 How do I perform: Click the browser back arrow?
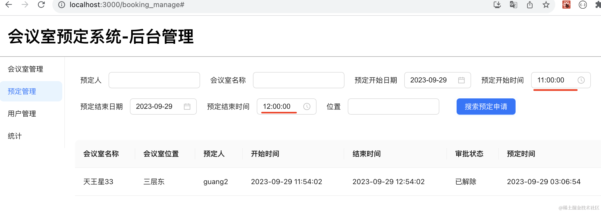9,5
